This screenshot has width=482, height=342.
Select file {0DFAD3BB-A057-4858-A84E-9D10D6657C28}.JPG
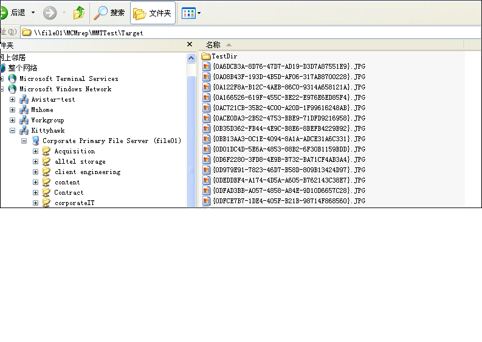(289, 190)
